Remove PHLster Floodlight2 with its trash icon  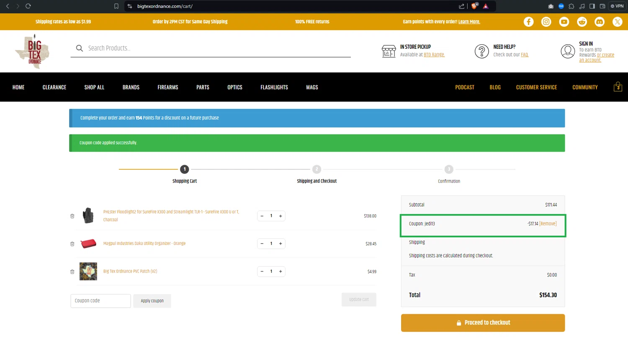click(72, 216)
